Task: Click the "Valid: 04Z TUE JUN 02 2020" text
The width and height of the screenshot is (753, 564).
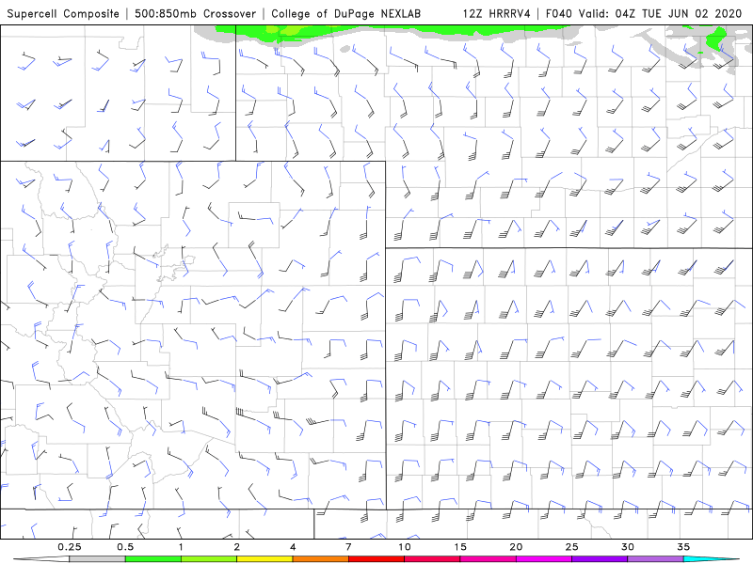Action: [x=661, y=13]
